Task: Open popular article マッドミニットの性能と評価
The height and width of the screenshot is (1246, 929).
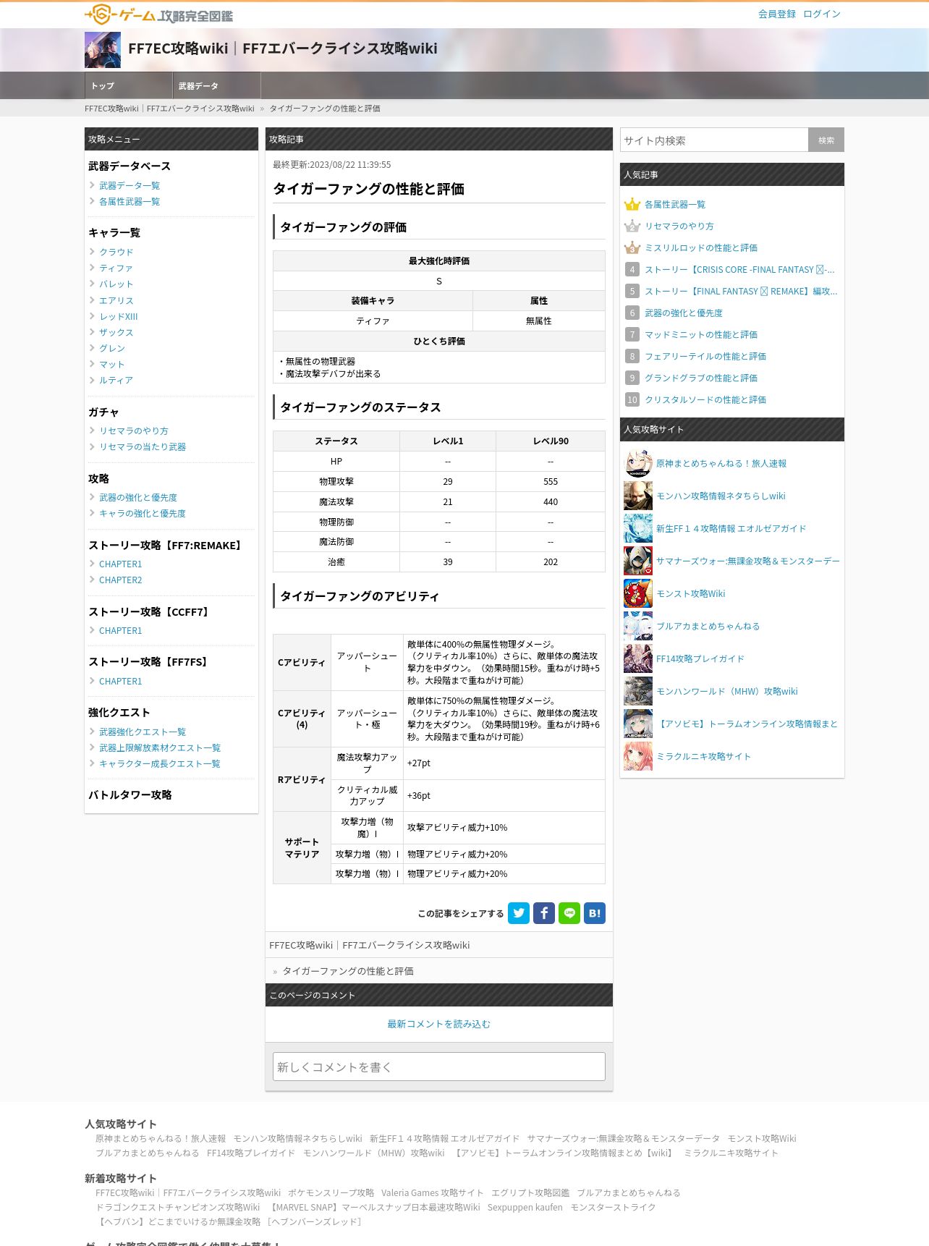Action: [701, 334]
